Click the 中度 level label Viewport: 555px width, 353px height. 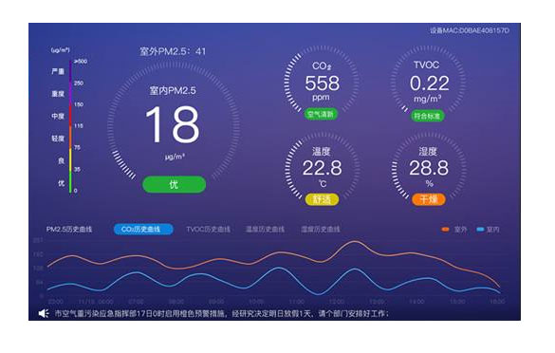tap(58, 116)
